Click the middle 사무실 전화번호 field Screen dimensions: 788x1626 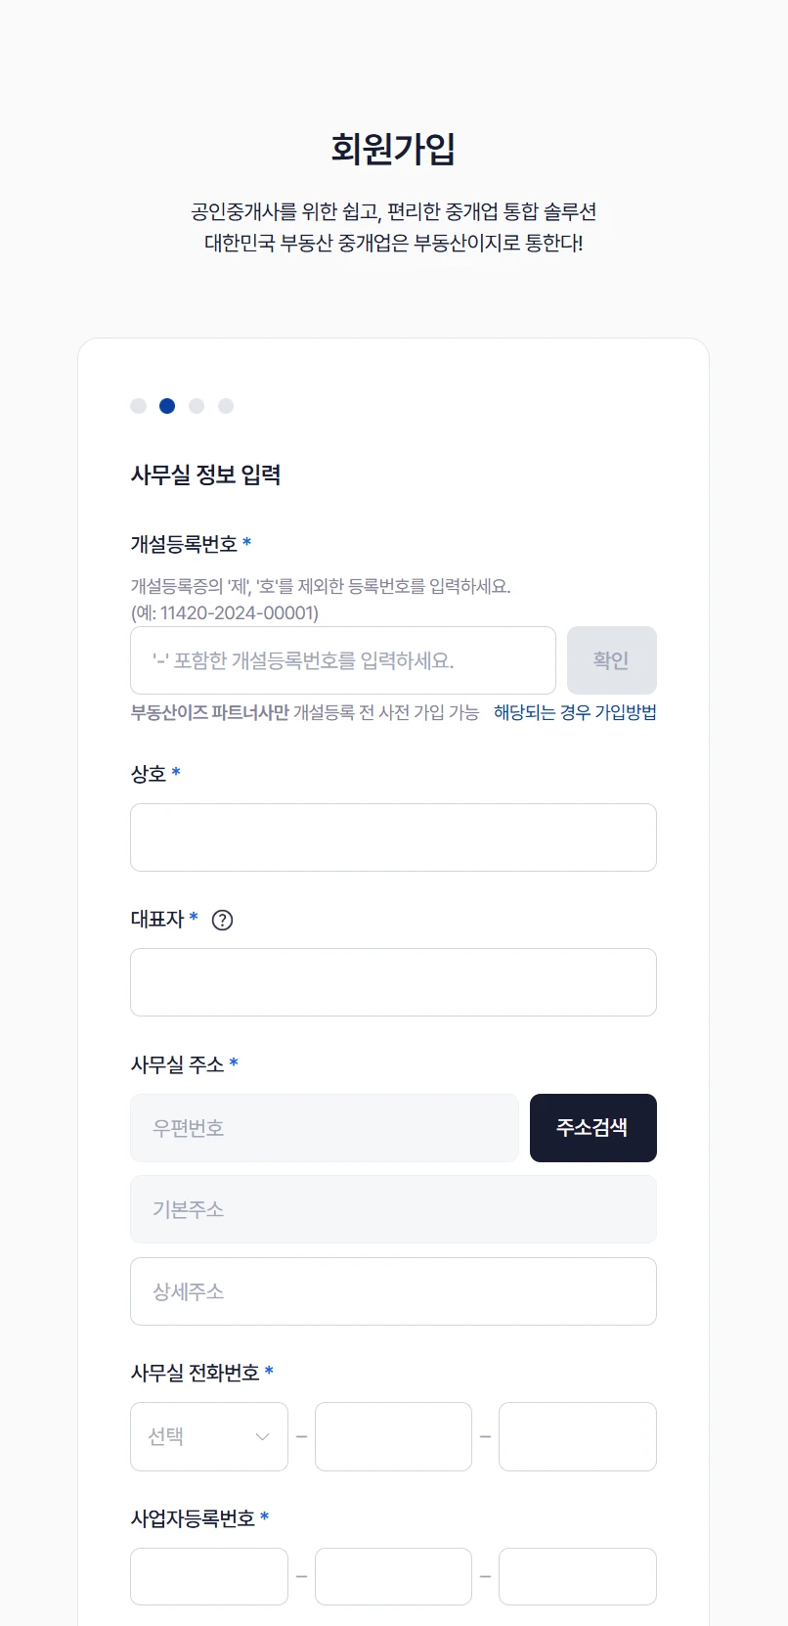(393, 1436)
